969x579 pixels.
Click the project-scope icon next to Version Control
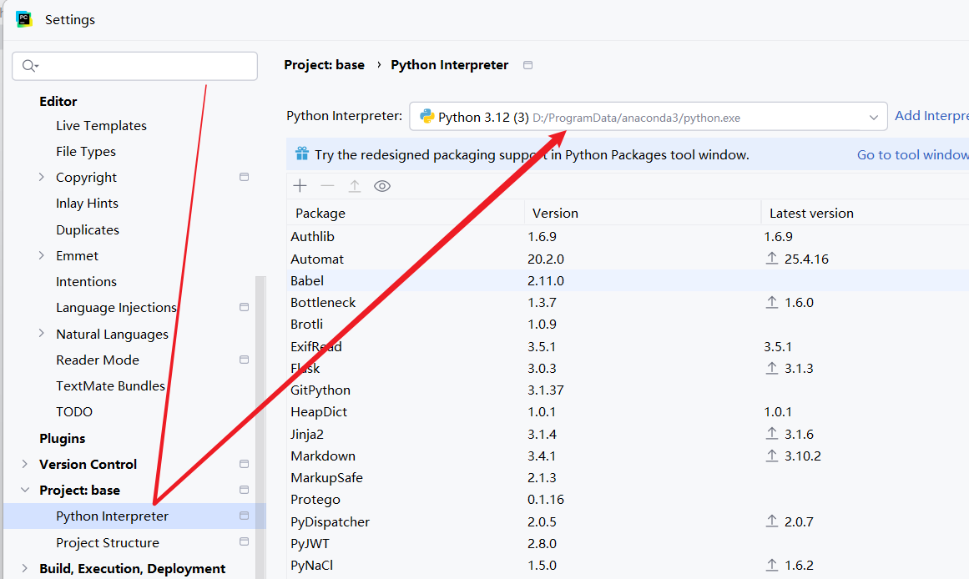[244, 464]
